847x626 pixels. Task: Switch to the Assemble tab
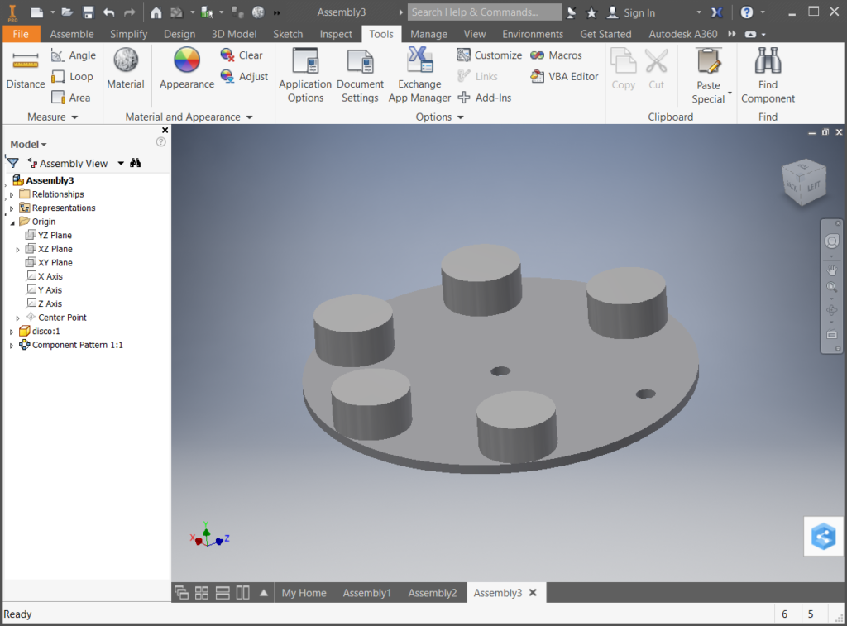click(x=72, y=33)
